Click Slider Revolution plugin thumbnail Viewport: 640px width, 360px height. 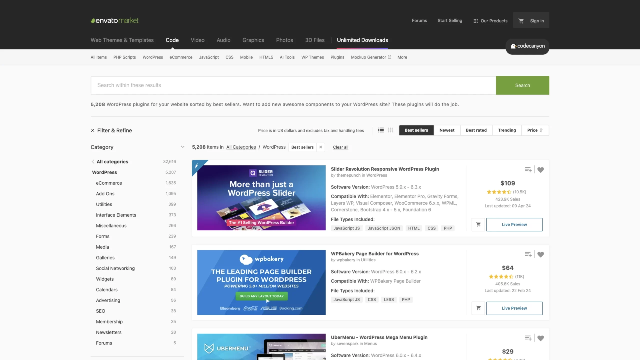(261, 197)
